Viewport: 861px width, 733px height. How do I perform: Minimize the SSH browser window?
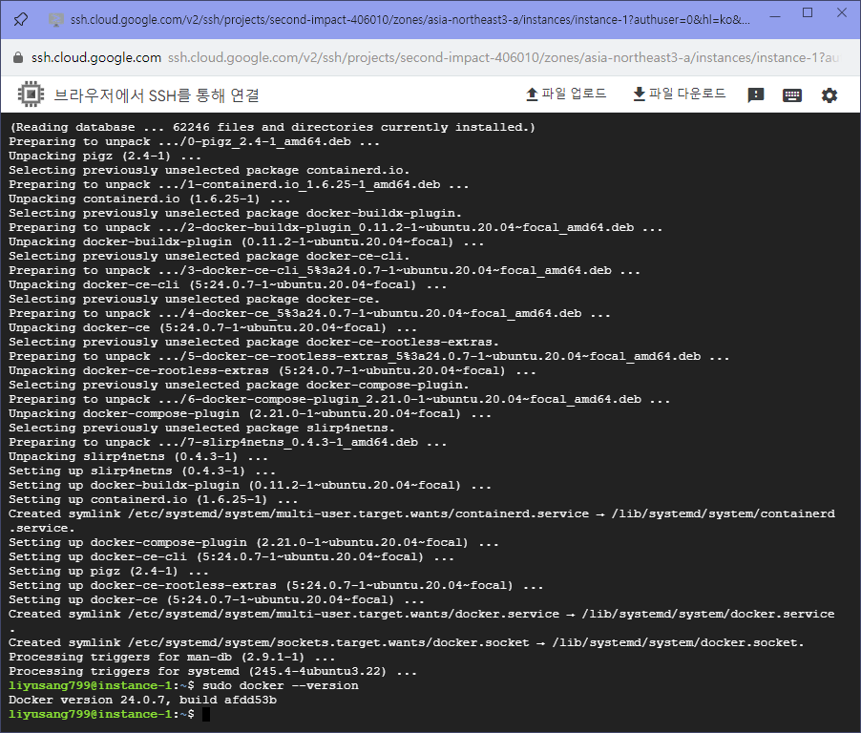(775, 15)
